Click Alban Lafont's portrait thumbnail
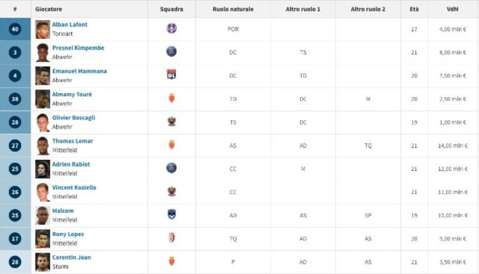The image size is (479, 274). (42, 29)
